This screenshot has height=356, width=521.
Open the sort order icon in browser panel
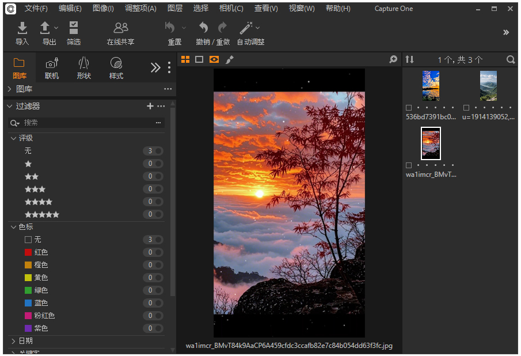[x=409, y=59]
